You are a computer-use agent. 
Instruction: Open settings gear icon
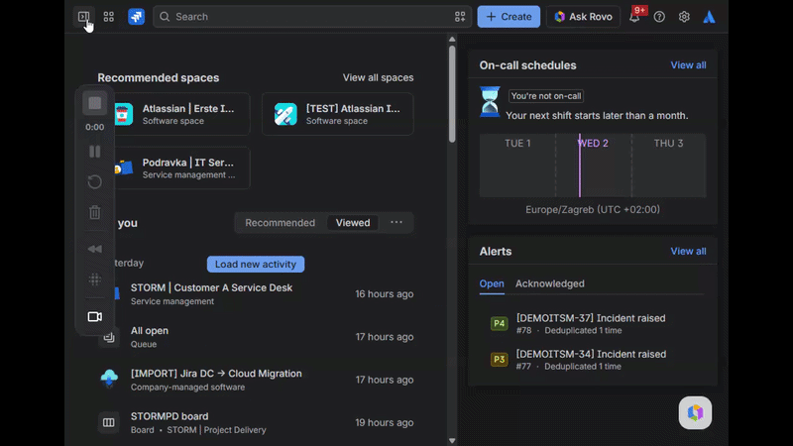pos(684,17)
